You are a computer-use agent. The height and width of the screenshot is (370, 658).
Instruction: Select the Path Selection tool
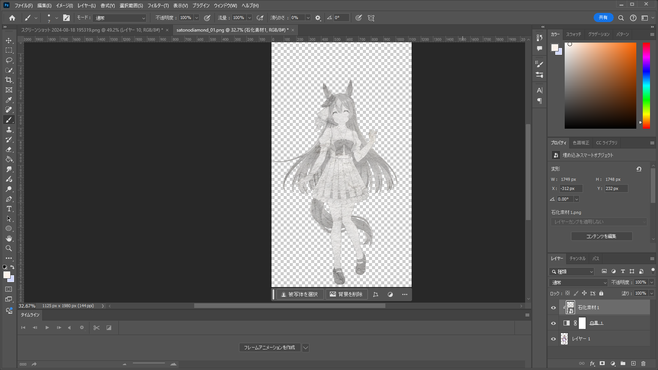tap(9, 218)
